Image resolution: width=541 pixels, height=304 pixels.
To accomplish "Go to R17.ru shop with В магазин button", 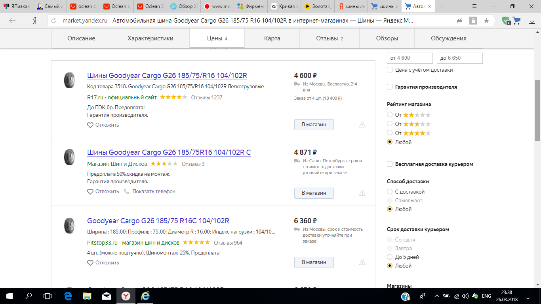I will (x=314, y=125).
